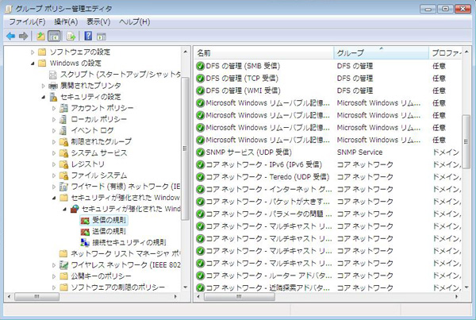This screenshot has width=476, height=320.
Task: Select rule コア ネットワーク - ルーター アドバタ...
Action: click(x=269, y=276)
